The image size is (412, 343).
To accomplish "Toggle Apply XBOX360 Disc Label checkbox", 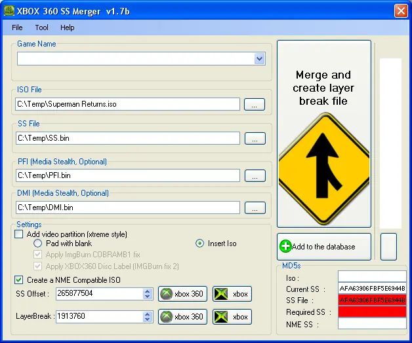I will coord(37,266).
